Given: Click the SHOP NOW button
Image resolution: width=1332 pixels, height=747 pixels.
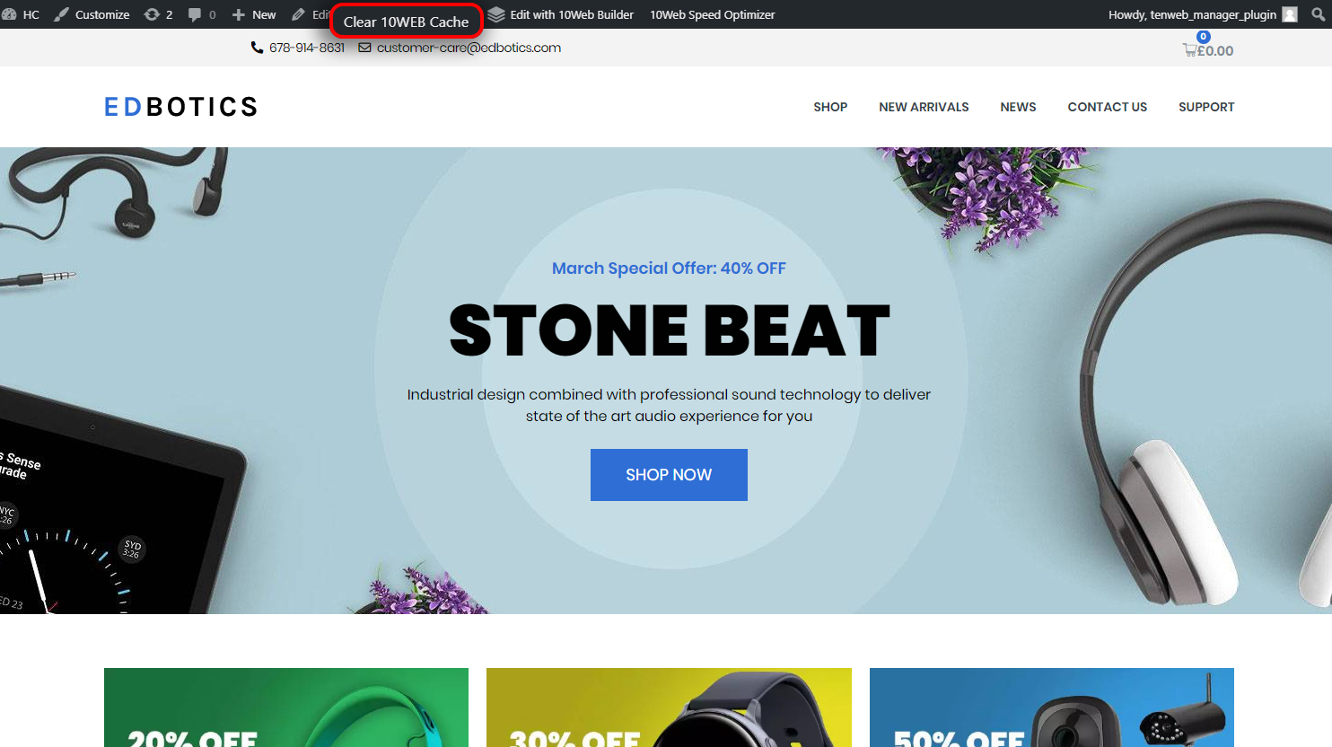Looking at the screenshot, I should (x=669, y=475).
